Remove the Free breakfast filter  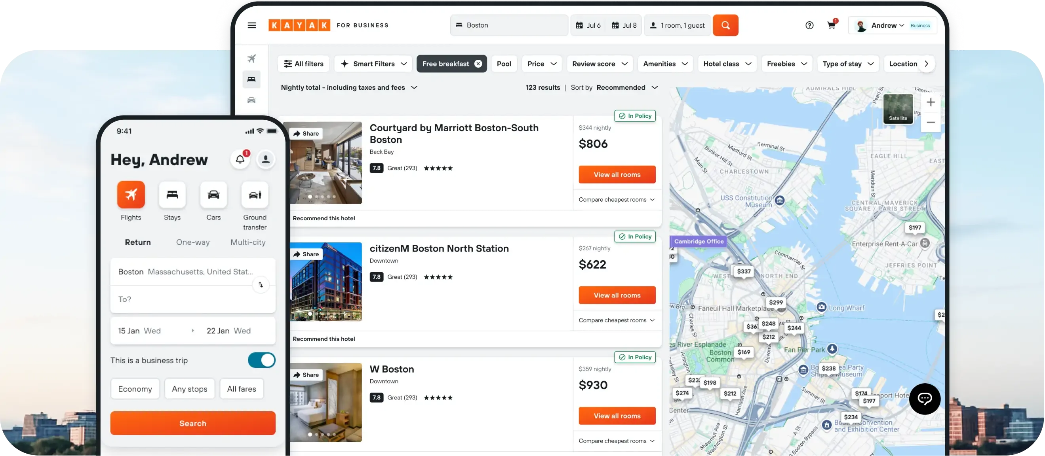478,64
